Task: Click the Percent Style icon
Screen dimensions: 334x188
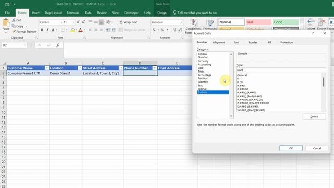Action: (162, 30)
